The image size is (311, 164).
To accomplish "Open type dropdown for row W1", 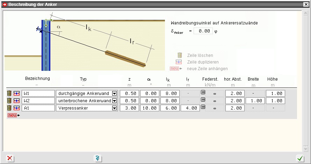I will (114, 94).
